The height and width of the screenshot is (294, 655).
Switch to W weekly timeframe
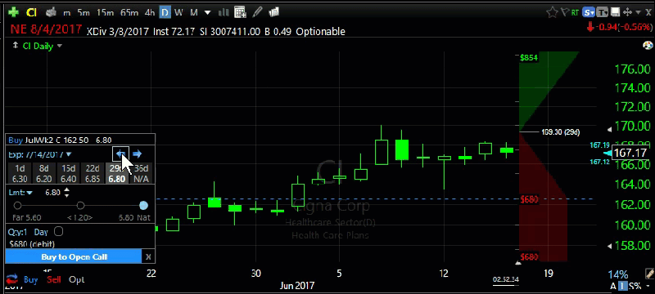point(178,12)
